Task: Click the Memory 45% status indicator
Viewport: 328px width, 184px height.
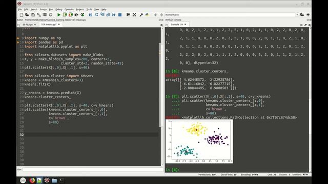Action: click(x=300, y=175)
